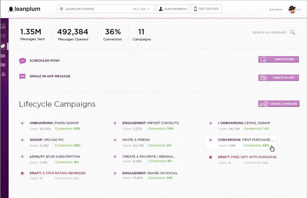Open Single In-App Message section
Viewport: 307px width, 198px height.
point(50,76)
